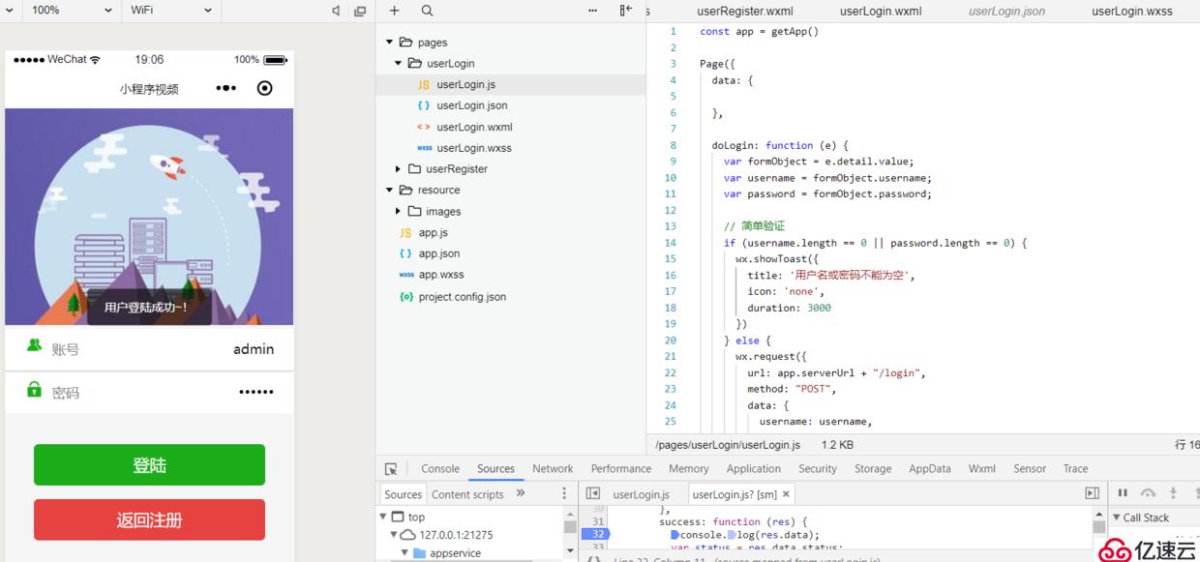Open the AppData devtools tab

[x=930, y=468]
